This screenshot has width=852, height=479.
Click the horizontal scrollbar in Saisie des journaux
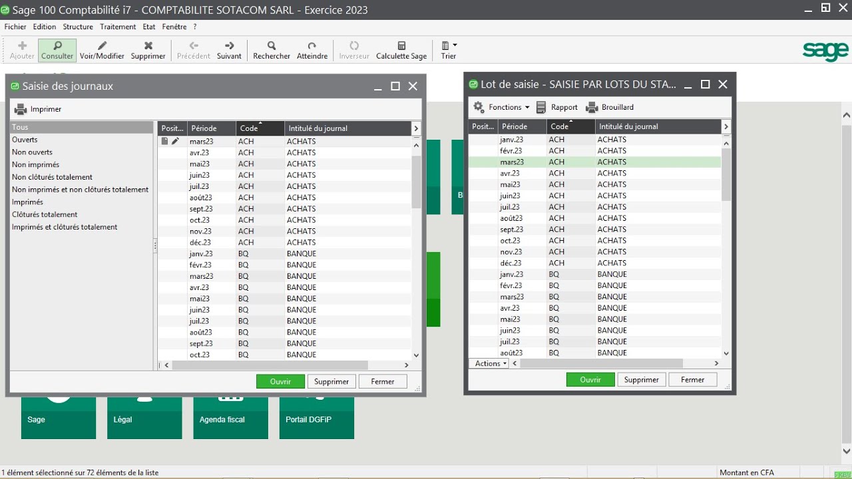[x=270, y=365]
